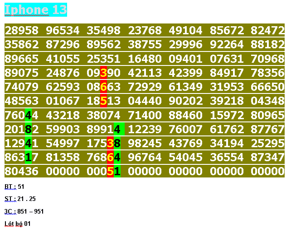The height and width of the screenshot is (233, 291).
Task: Click the number 78356
Action: (x=267, y=73)
